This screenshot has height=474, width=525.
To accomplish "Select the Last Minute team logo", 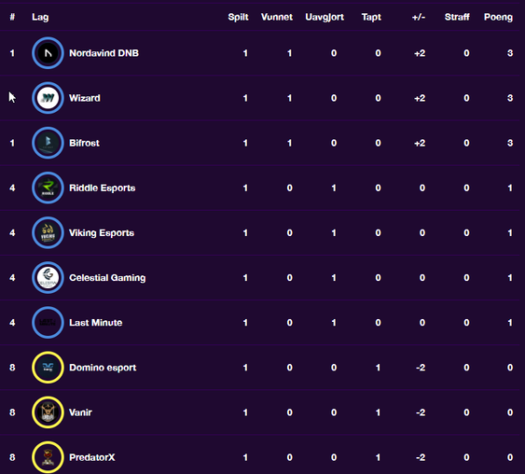I will [48, 322].
